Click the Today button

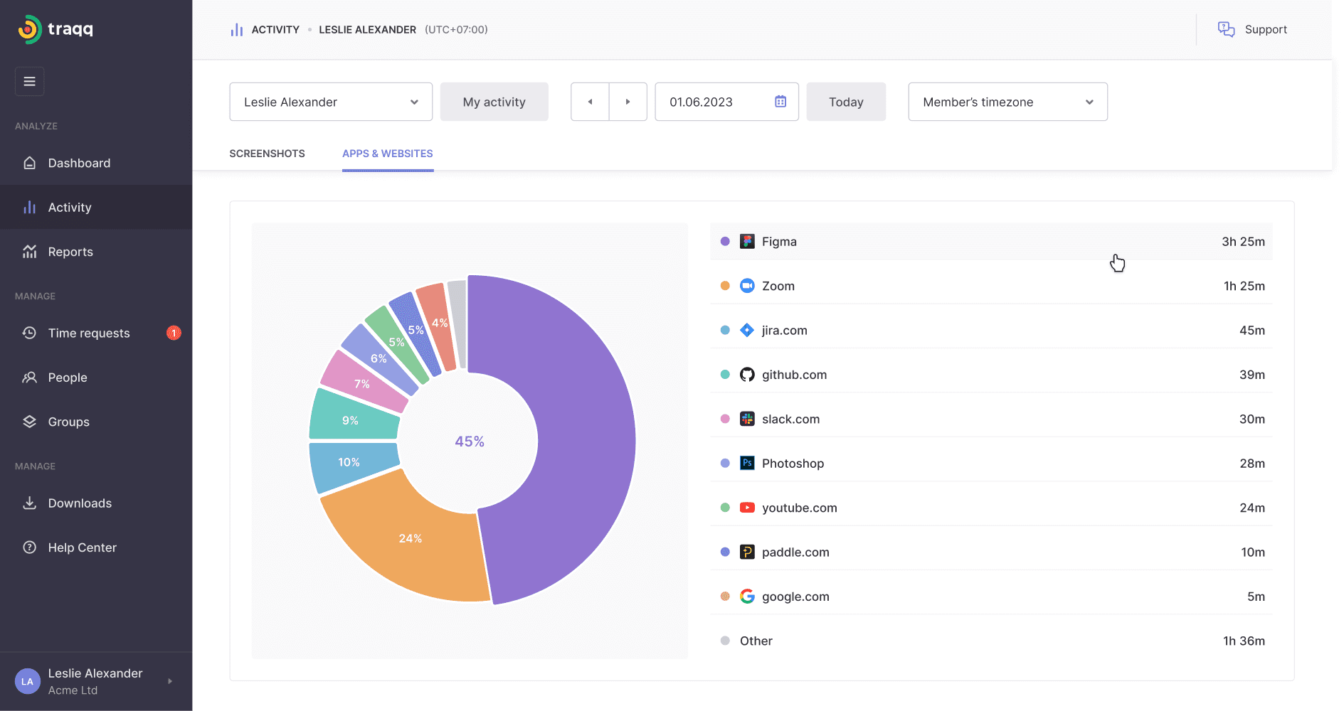pos(845,102)
